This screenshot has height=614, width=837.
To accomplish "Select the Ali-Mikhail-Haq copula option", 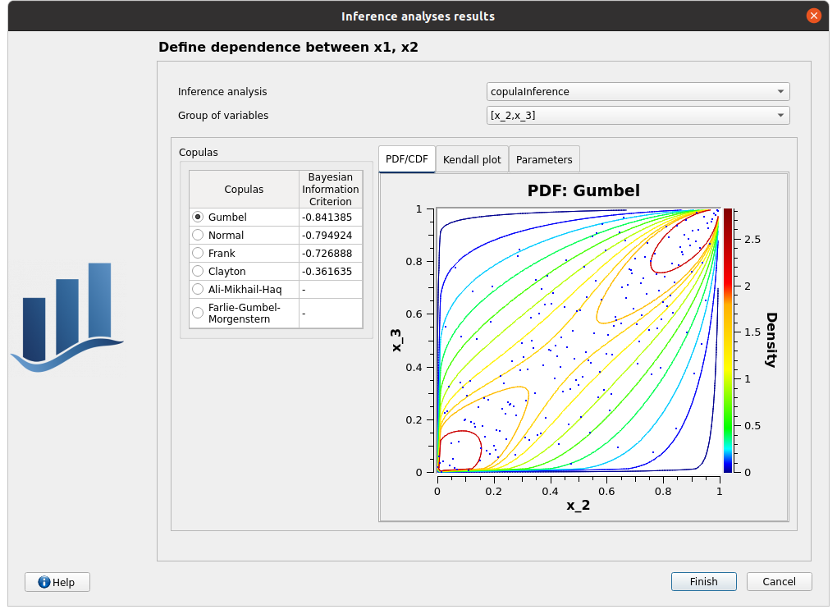I will (198, 290).
